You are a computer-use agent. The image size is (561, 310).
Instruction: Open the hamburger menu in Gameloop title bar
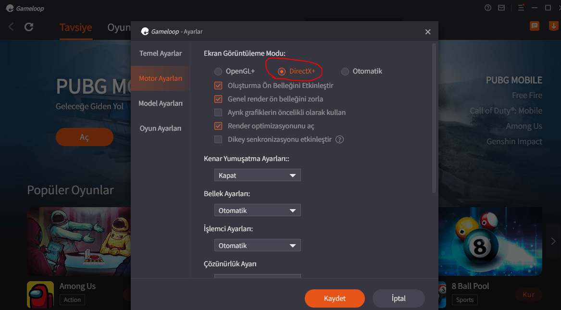(x=521, y=8)
